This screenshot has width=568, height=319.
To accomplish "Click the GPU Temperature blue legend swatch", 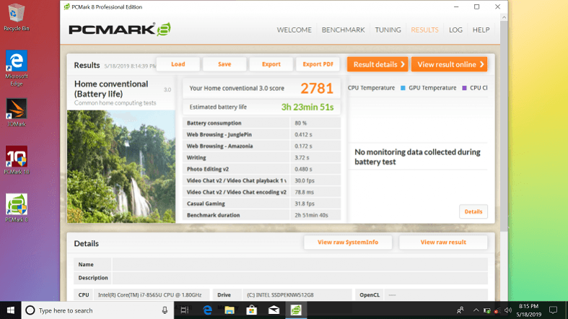I will 403,88.
